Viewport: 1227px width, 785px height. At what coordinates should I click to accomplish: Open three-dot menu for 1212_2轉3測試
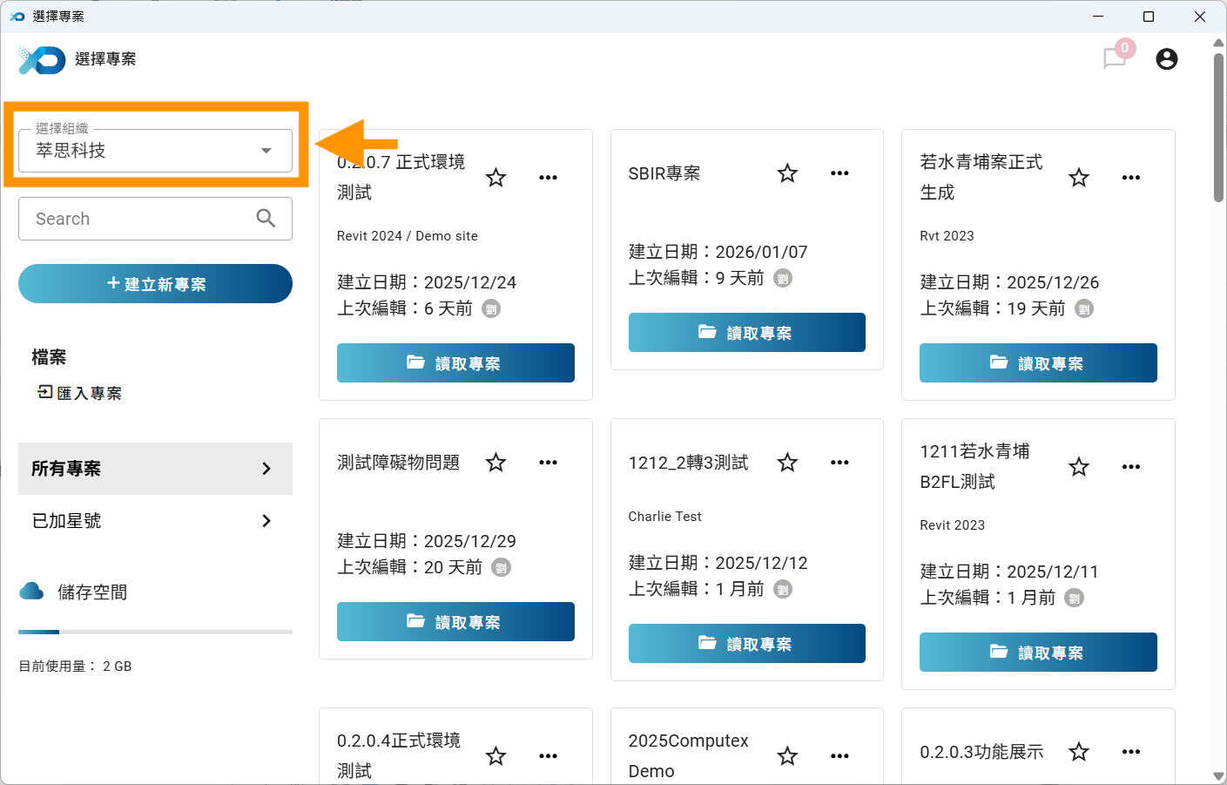839,463
